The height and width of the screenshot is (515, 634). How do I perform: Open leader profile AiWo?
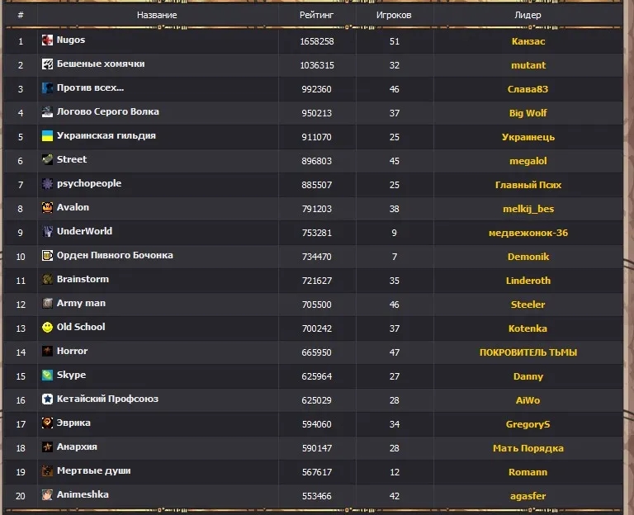pyautogui.click(x=528, y=400)
